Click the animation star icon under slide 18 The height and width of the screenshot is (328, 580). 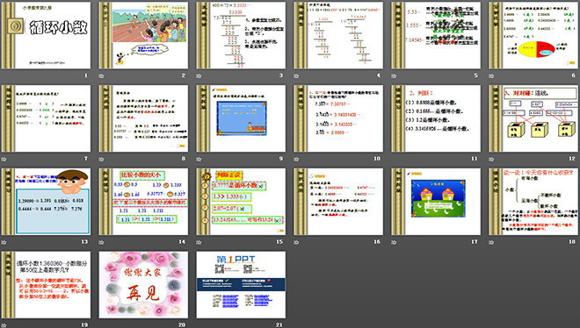point(491,242)
